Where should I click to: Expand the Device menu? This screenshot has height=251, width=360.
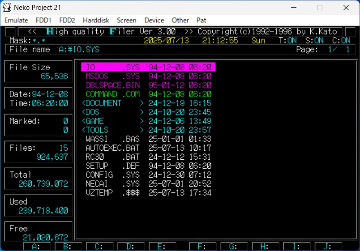(154, 20)
